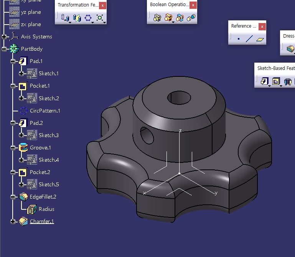Close the Reference Elements toolbar
The width and height of the screenshot is (295, 257).
click(262, 27)
